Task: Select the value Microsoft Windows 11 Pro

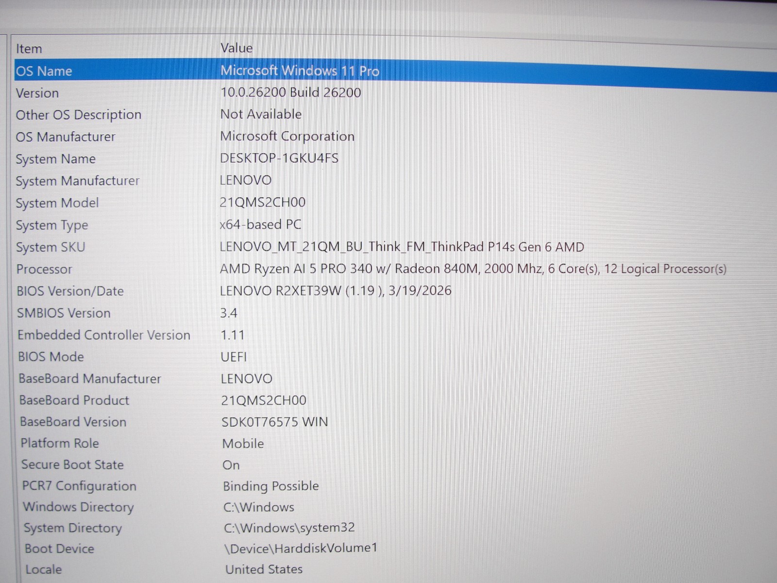Action: pos(300,71)
